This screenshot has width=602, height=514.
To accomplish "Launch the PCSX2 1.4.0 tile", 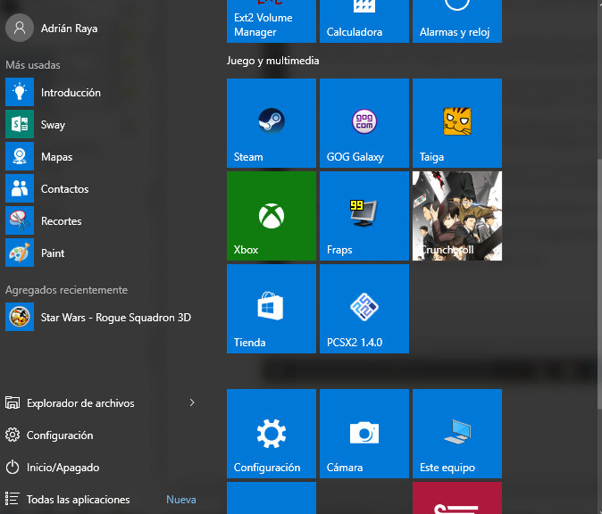I will click(364, 309).
